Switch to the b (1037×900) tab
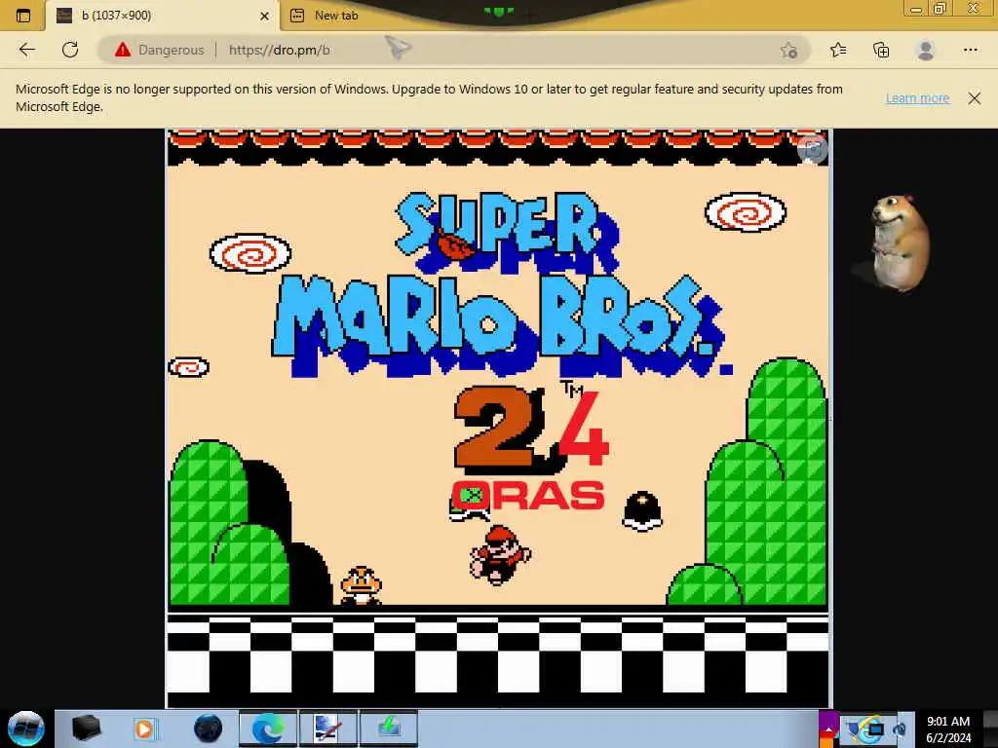This screenshot has height=748, width=998. point(163,16)
